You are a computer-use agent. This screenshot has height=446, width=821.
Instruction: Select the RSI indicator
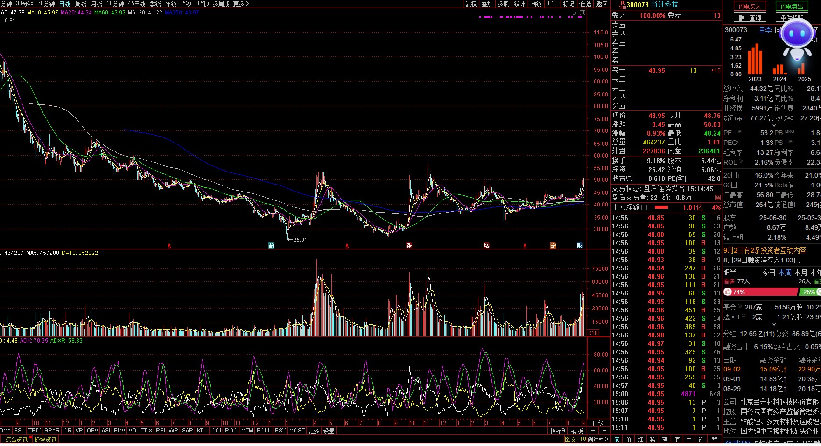160,431
